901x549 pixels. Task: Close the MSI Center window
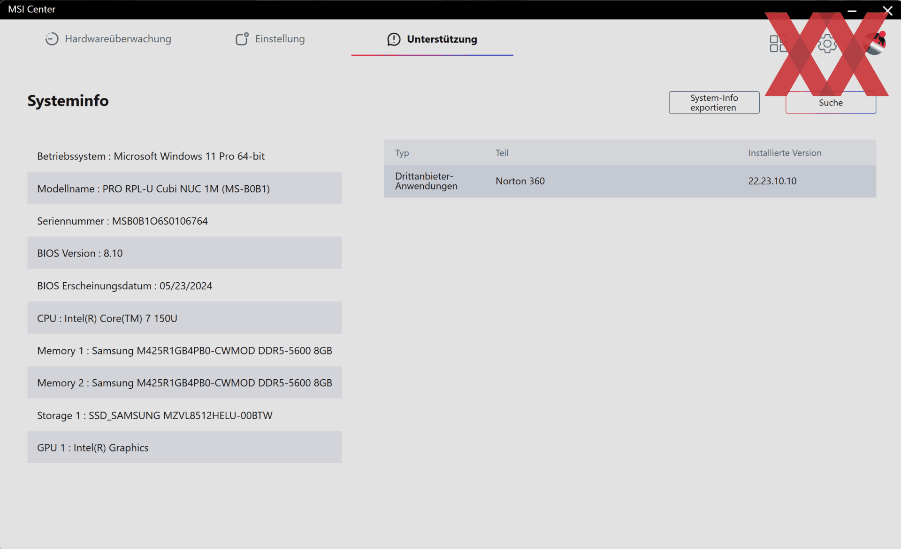point(887,10)
